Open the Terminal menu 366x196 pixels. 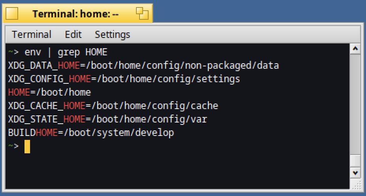[x=32, y=34]
